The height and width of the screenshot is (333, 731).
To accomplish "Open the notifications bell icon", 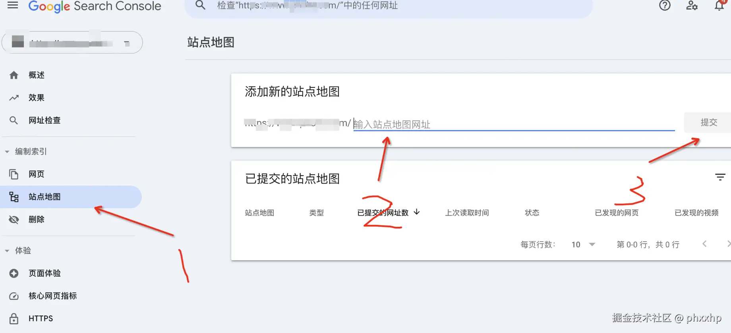I will pyautogui.click(x=719, y=6).
